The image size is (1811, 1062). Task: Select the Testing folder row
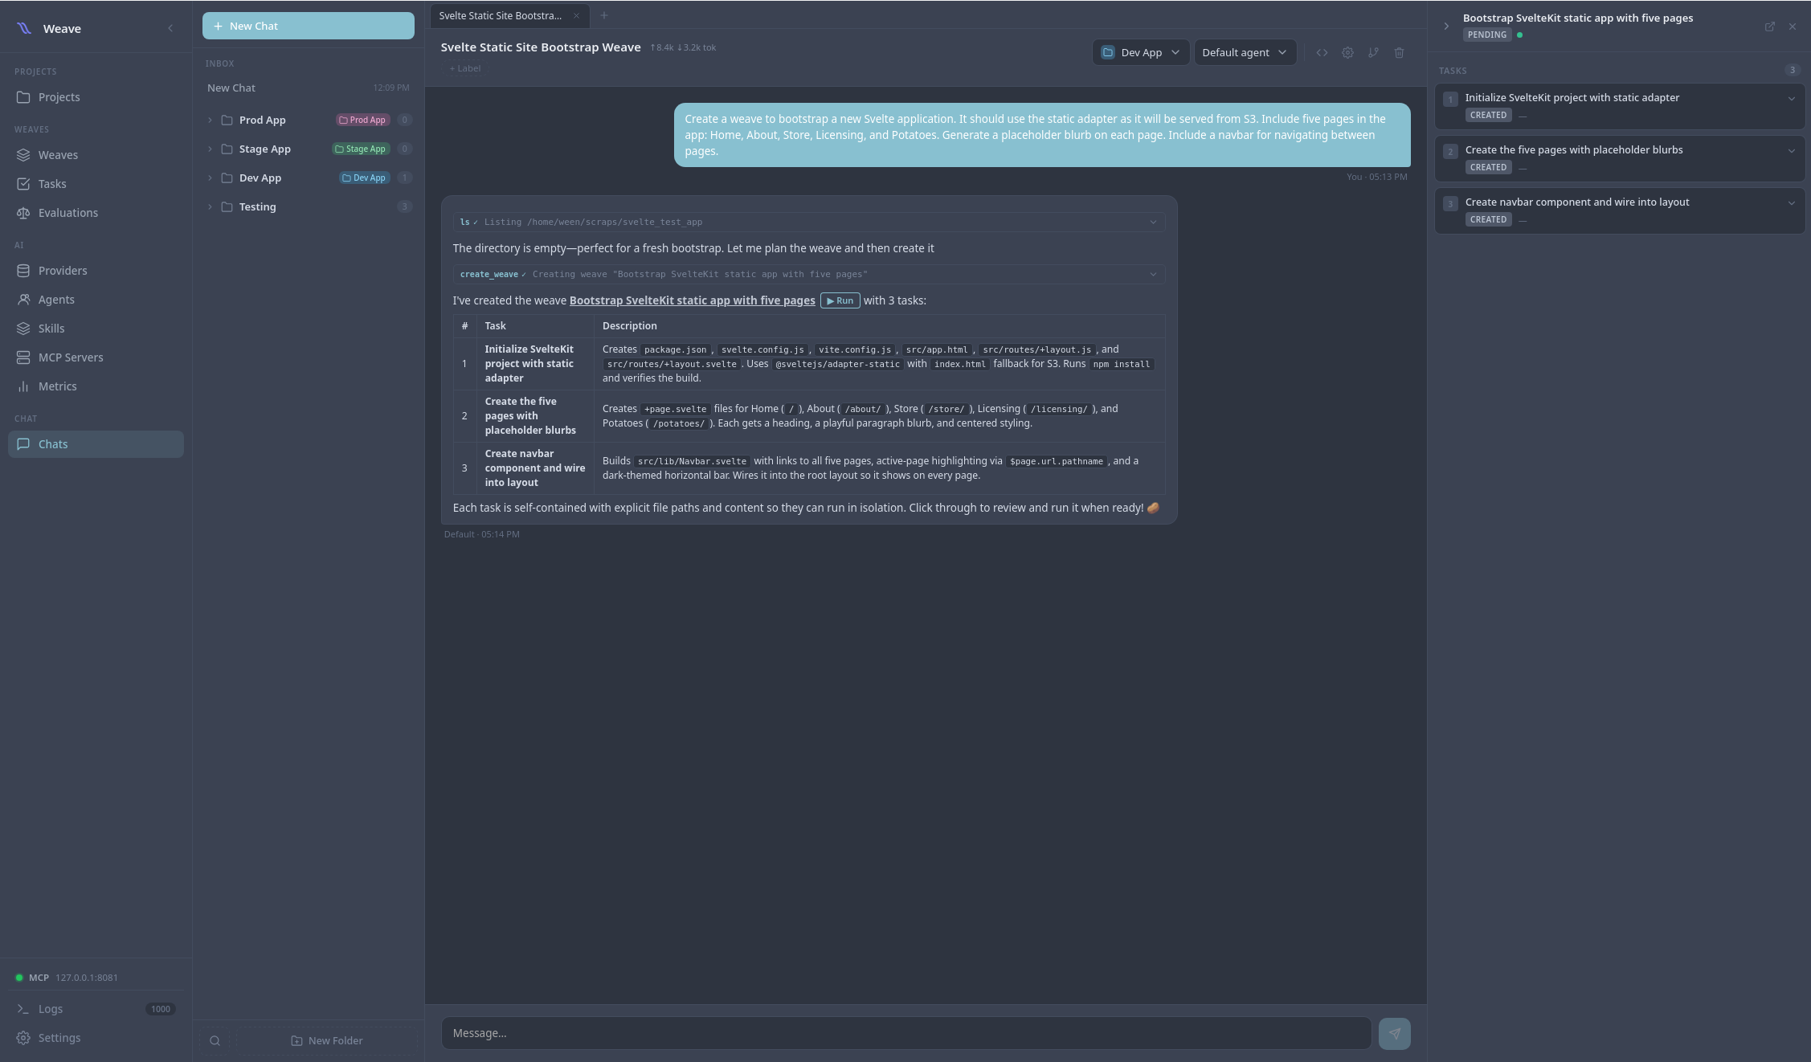[x=309, y=207]
